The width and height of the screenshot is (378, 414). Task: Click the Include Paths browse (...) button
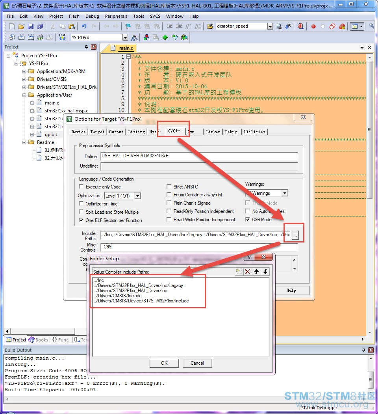click(295, 235)
